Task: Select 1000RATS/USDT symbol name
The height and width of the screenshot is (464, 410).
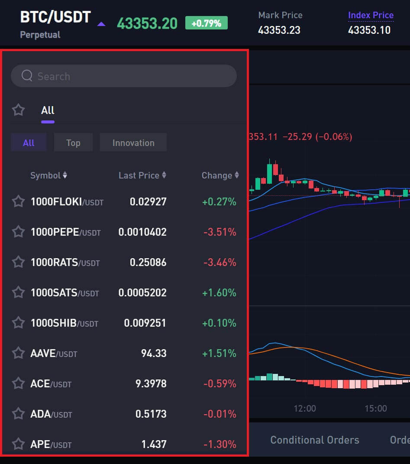Action: point(65,263)
